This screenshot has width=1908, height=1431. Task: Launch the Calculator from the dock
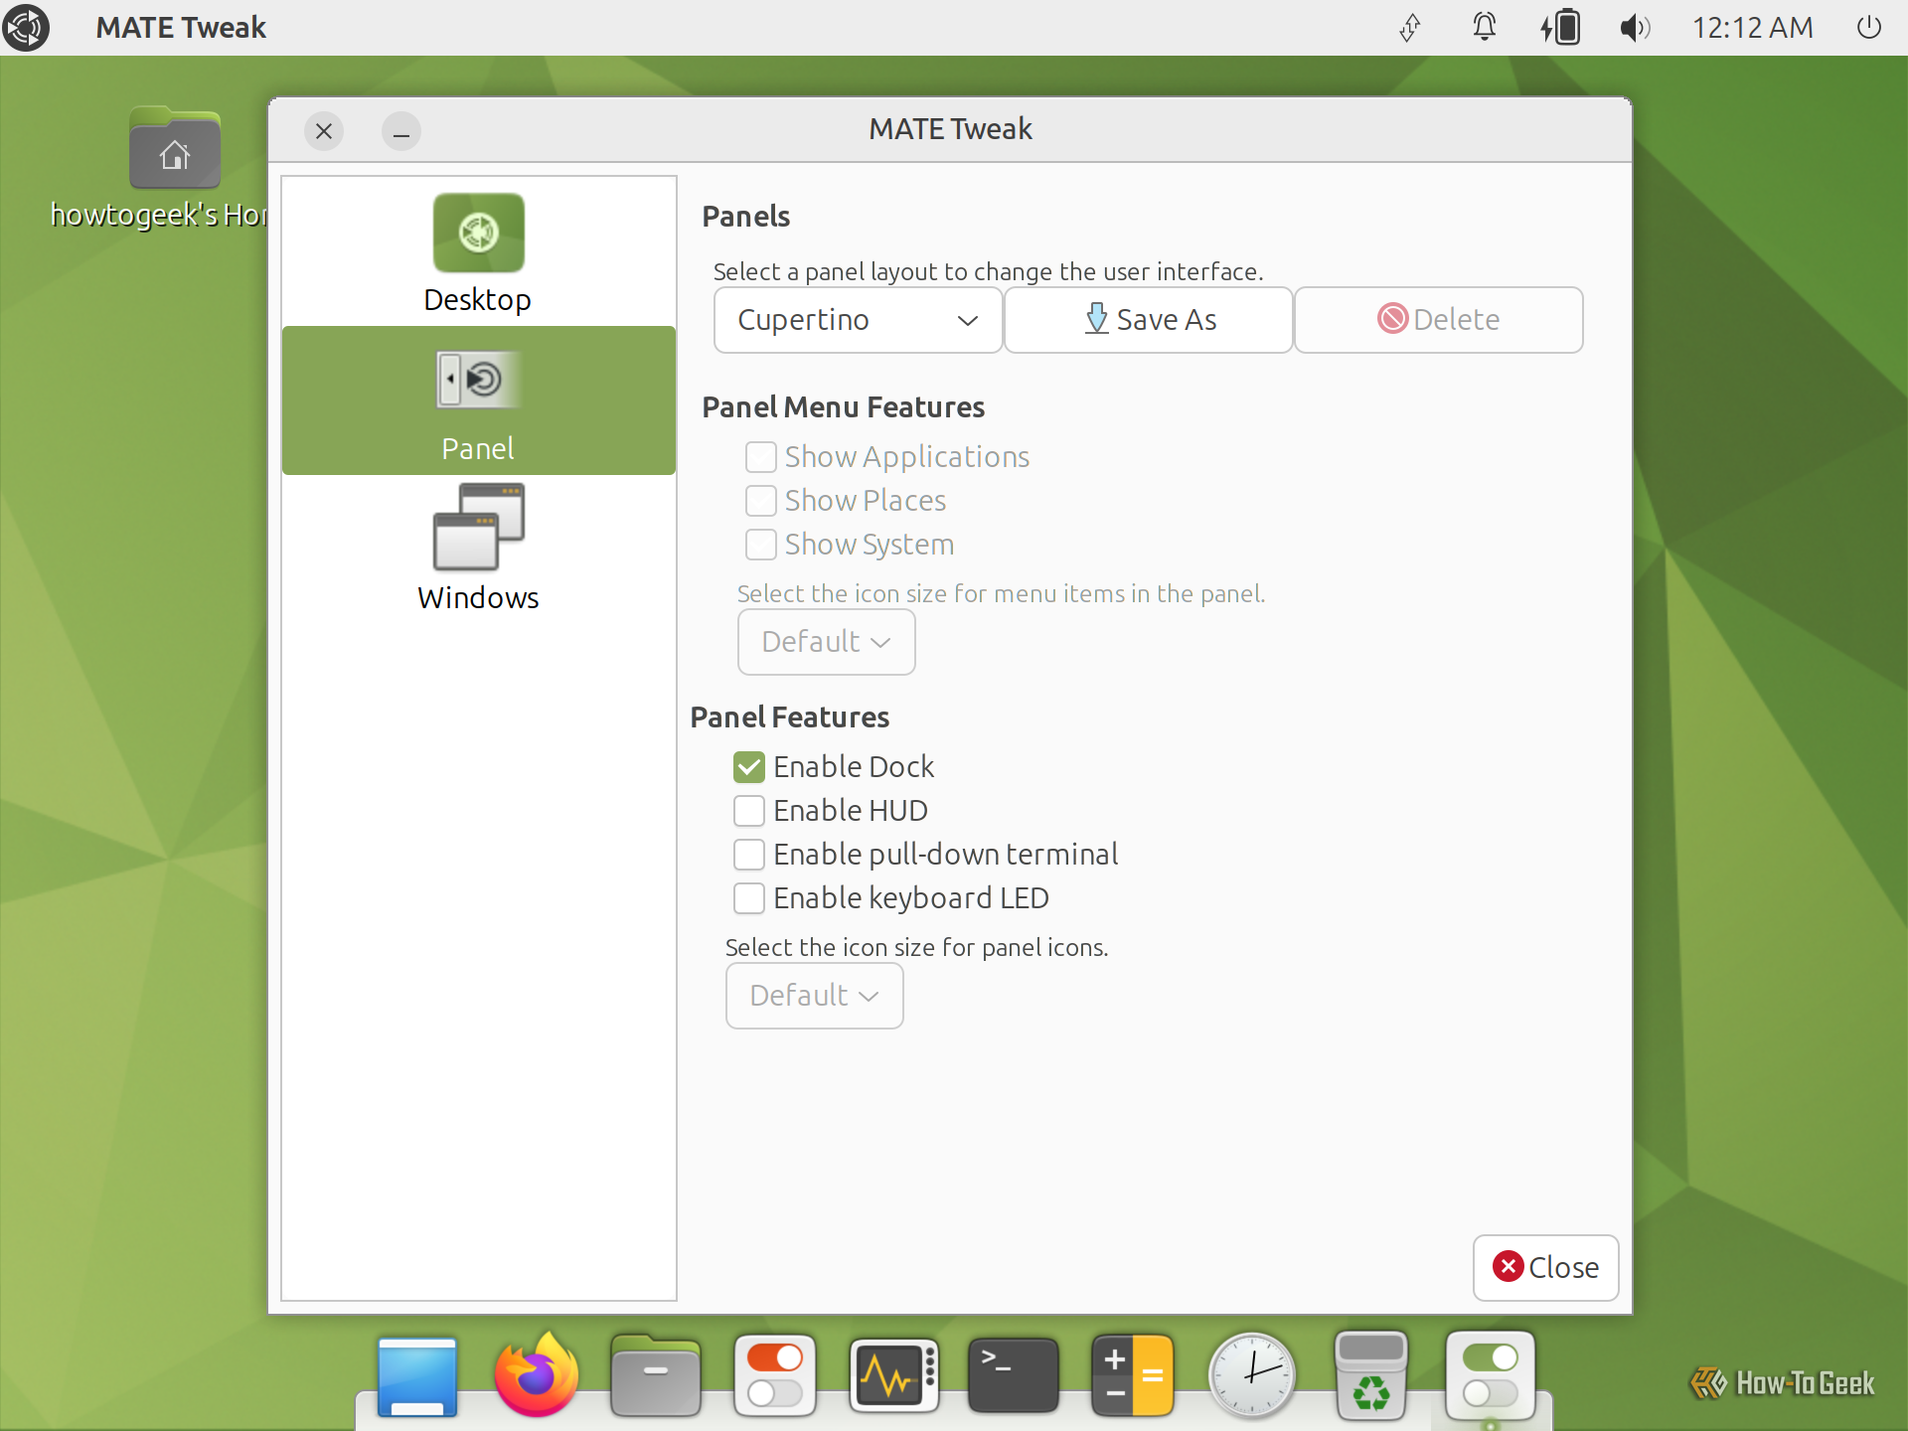click(1133, 1375)
